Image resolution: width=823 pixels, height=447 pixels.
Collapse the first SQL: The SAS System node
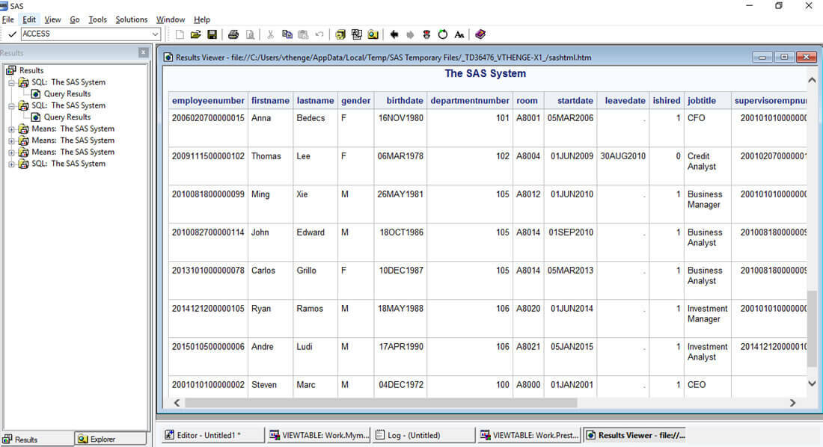11,82
